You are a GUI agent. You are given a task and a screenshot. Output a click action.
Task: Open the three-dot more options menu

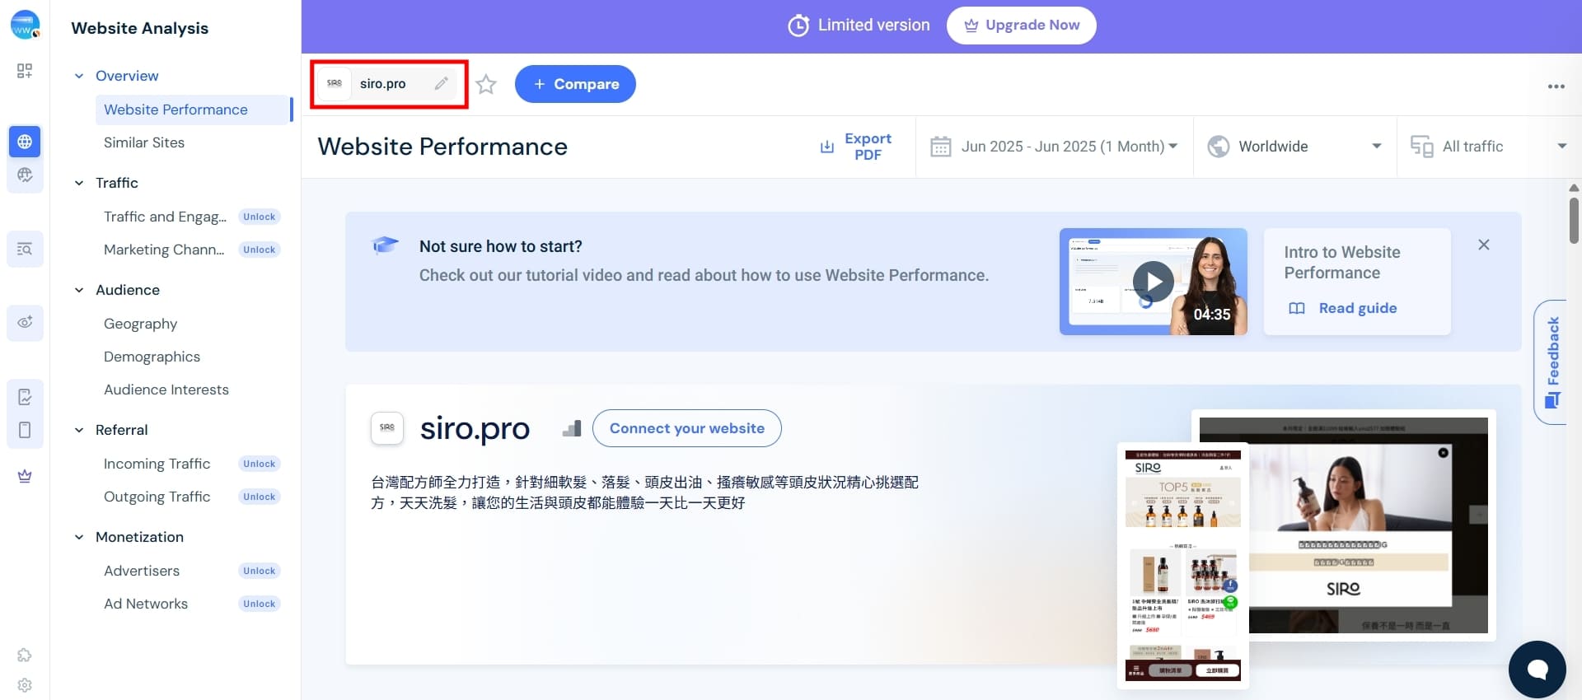pos(1556,86)
